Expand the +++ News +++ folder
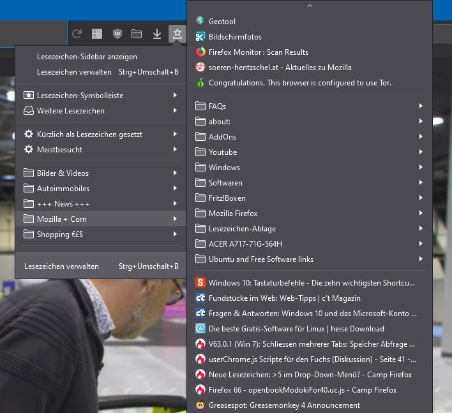 point(101,203)
